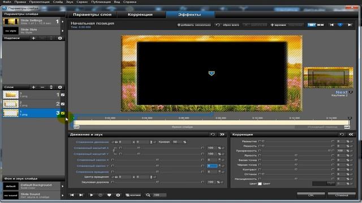Expand the Slide Settings arrow

click(x=63, y=21)
